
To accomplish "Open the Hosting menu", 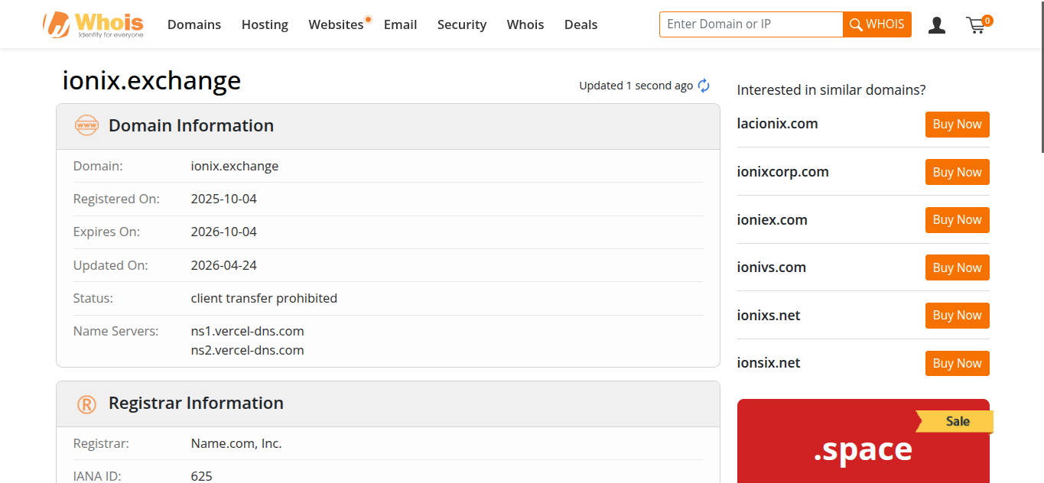I will point(265,24).
